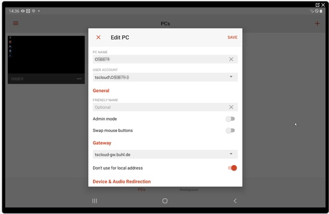Image resolution: width=329 pixels, height=214 pixels.
Task: Disable Don't use for local address
Action: 232,168
